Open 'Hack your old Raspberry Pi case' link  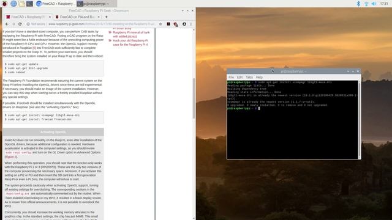click(130, 42)
